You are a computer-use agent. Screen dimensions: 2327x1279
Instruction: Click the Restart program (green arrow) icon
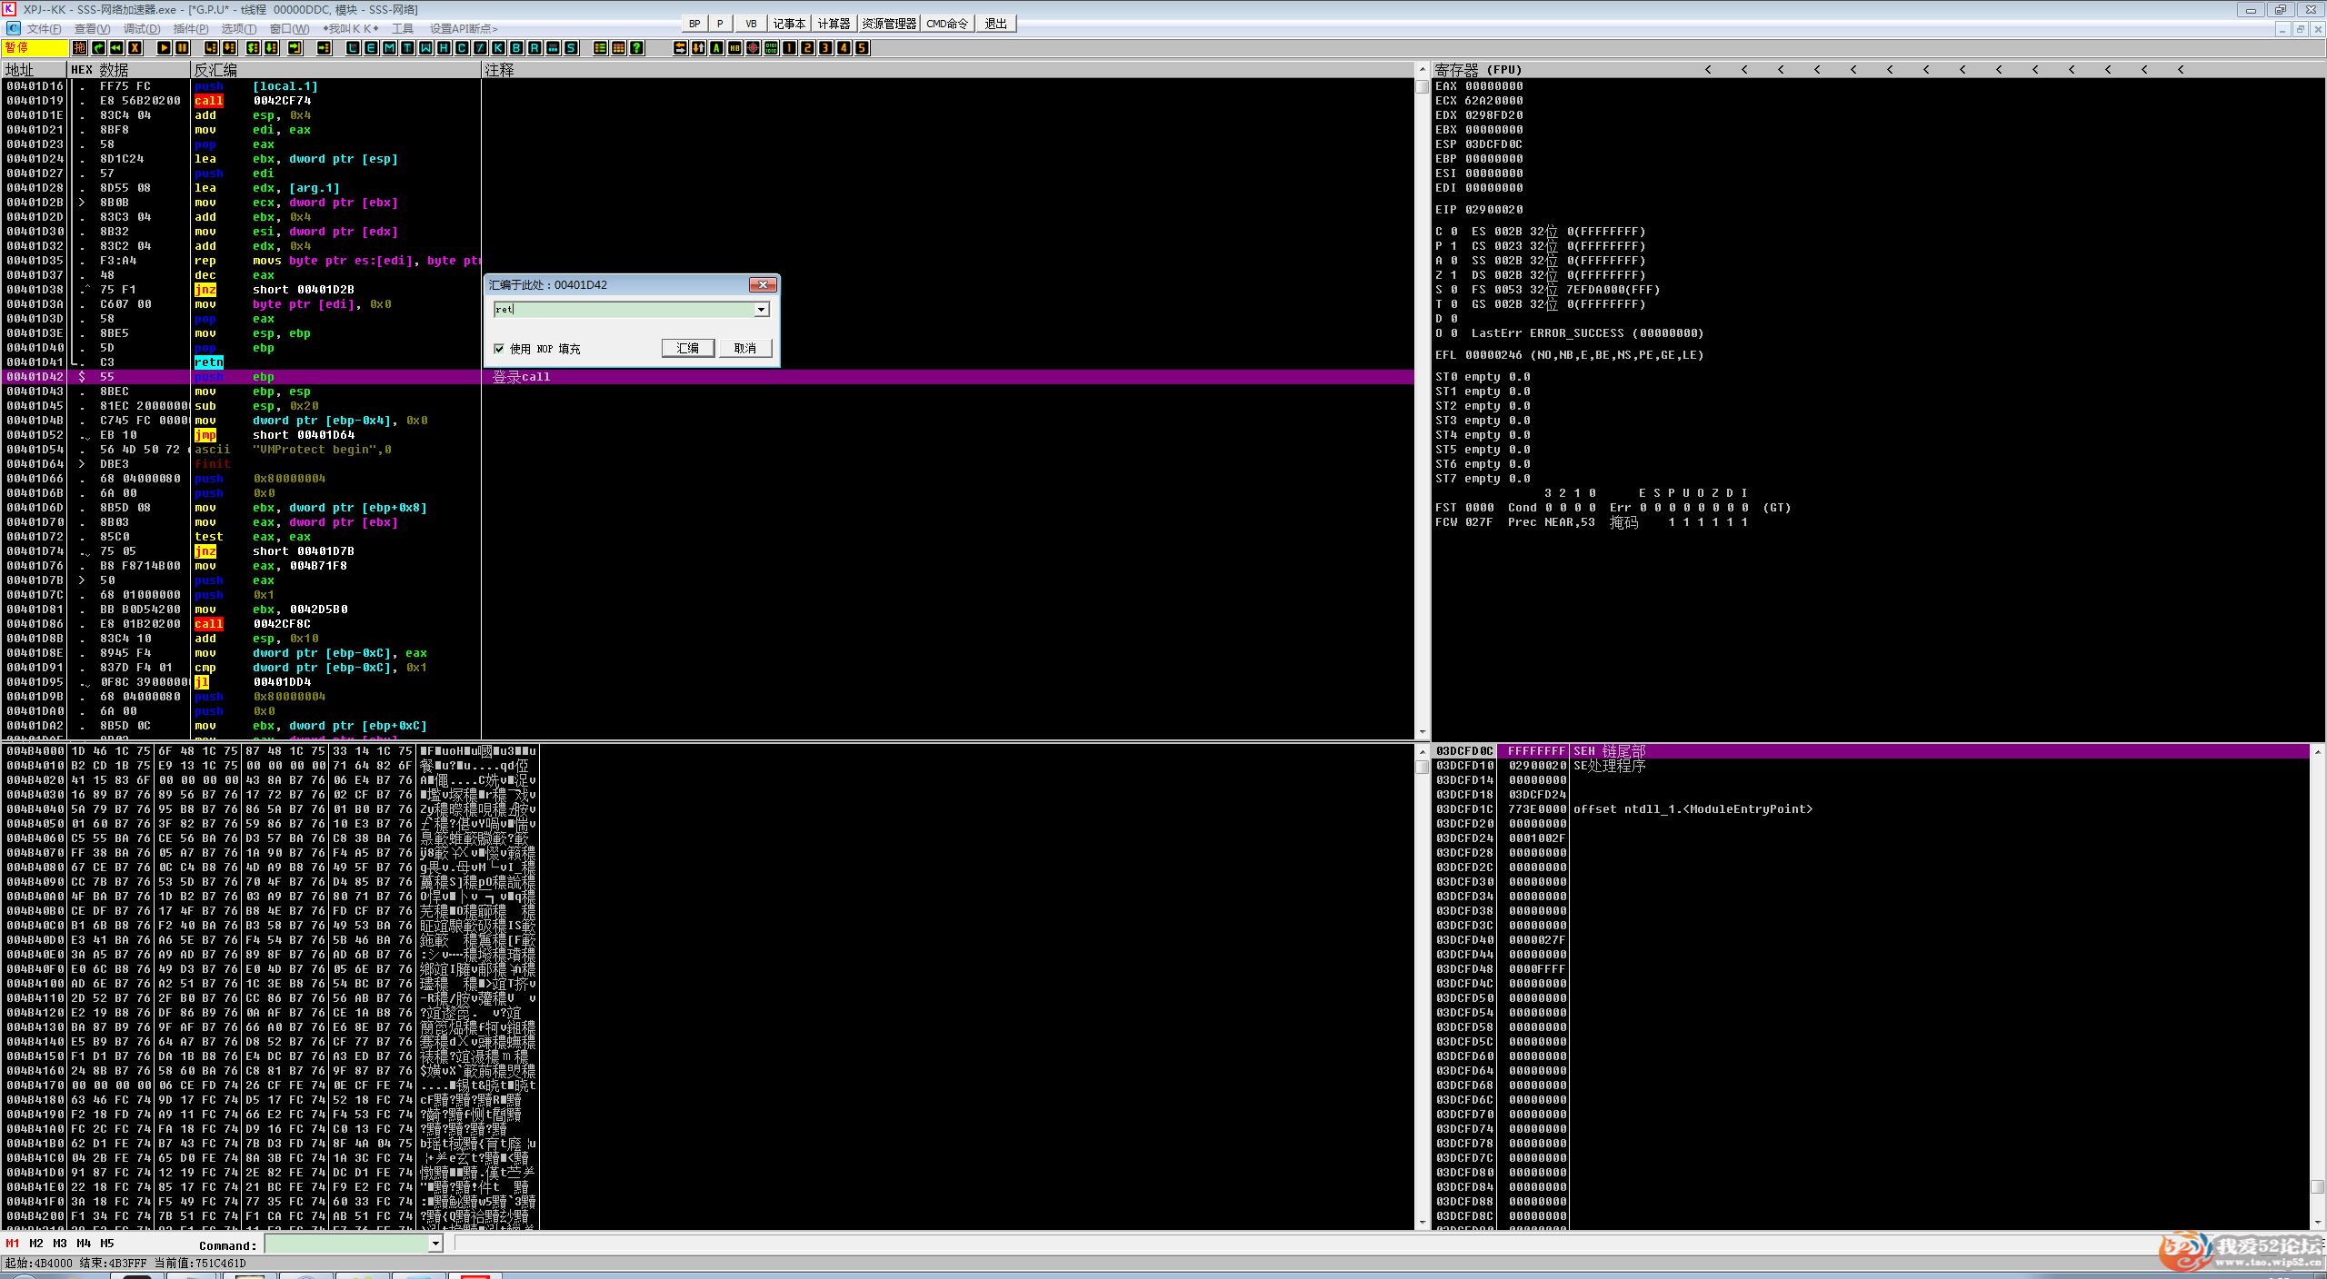(x=116, y=48)
